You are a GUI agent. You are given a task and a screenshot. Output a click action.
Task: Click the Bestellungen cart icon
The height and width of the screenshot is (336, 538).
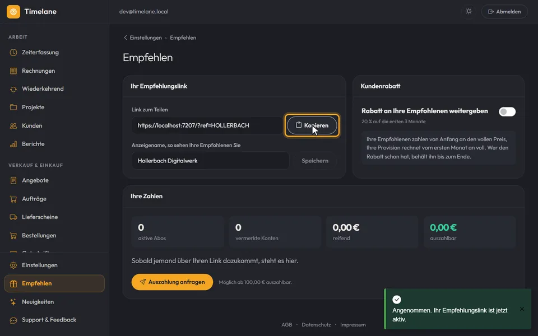(x=13, y=236)
